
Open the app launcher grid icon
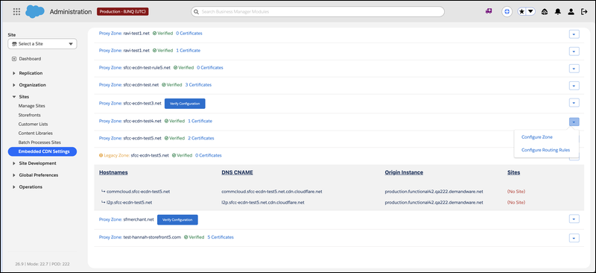pos(16,12)
